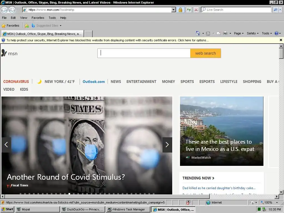
Task: Click the security information bar message
Action: (108, 40)
